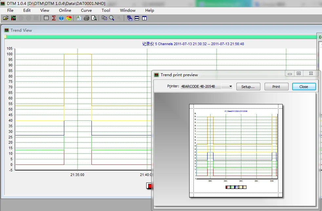
Task: Click the copy icon in the toolbar
Action: click(104, 18)
